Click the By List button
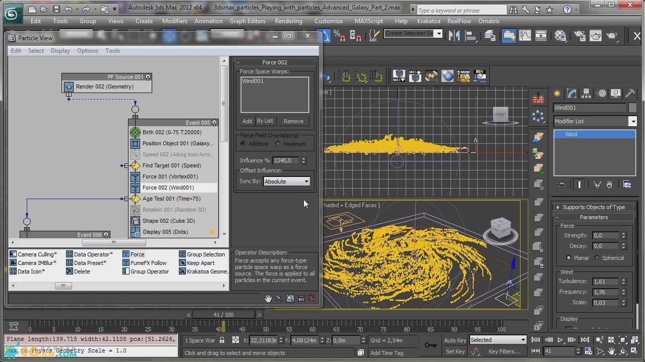The image size is (645, 362). click(265, 121)
